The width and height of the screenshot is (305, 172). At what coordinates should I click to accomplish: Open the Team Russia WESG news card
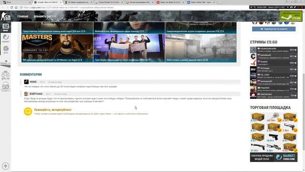click(x=129, y=48)
